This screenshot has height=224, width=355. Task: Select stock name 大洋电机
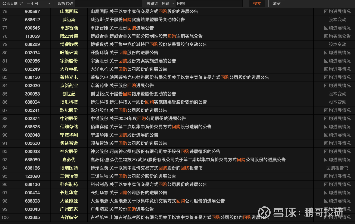[x=69, y=69]
